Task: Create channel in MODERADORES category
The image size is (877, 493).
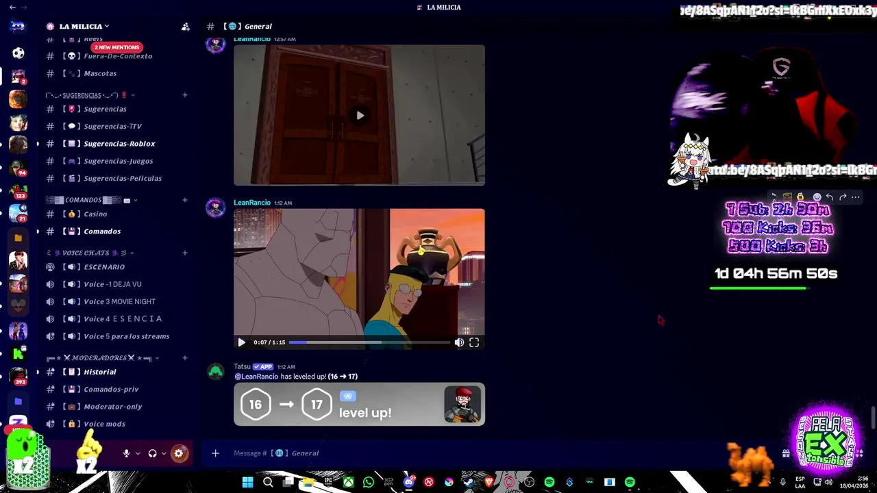Action: click(185, 358)
